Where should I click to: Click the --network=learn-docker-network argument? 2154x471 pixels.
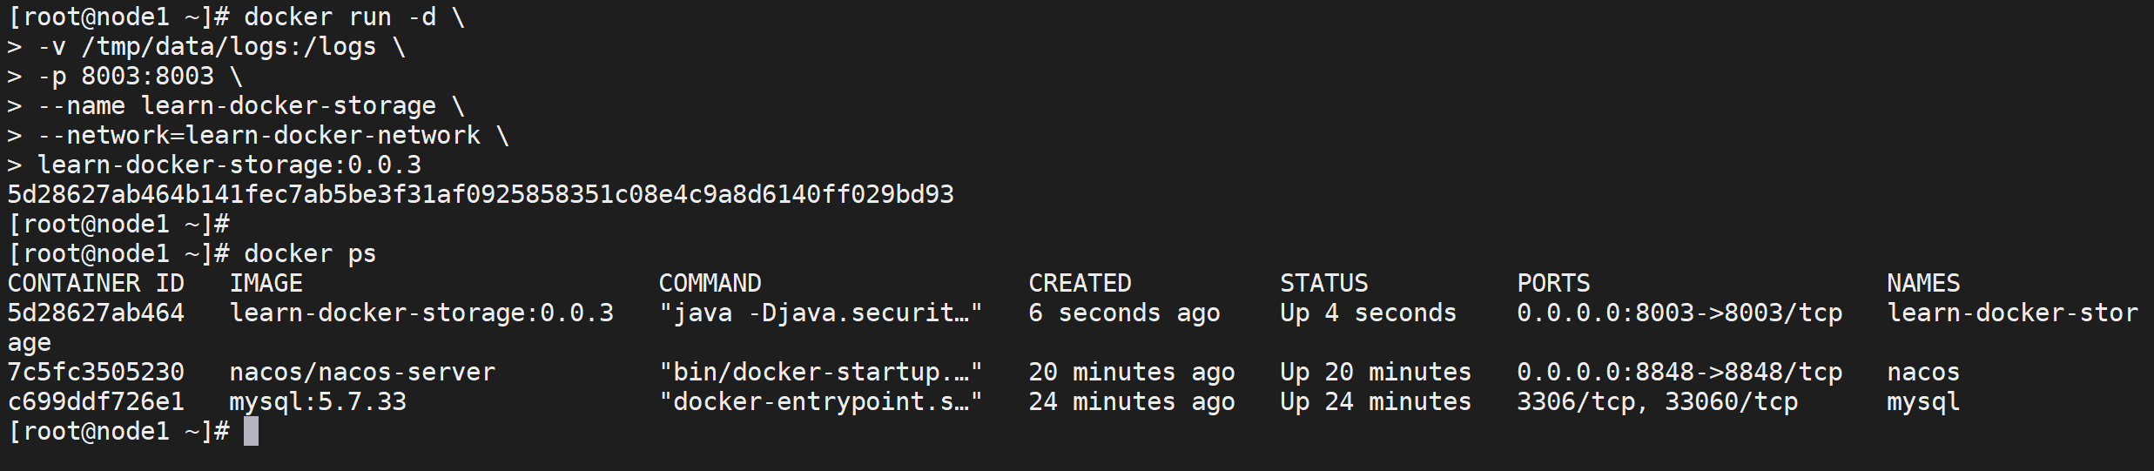coord(259,136)
